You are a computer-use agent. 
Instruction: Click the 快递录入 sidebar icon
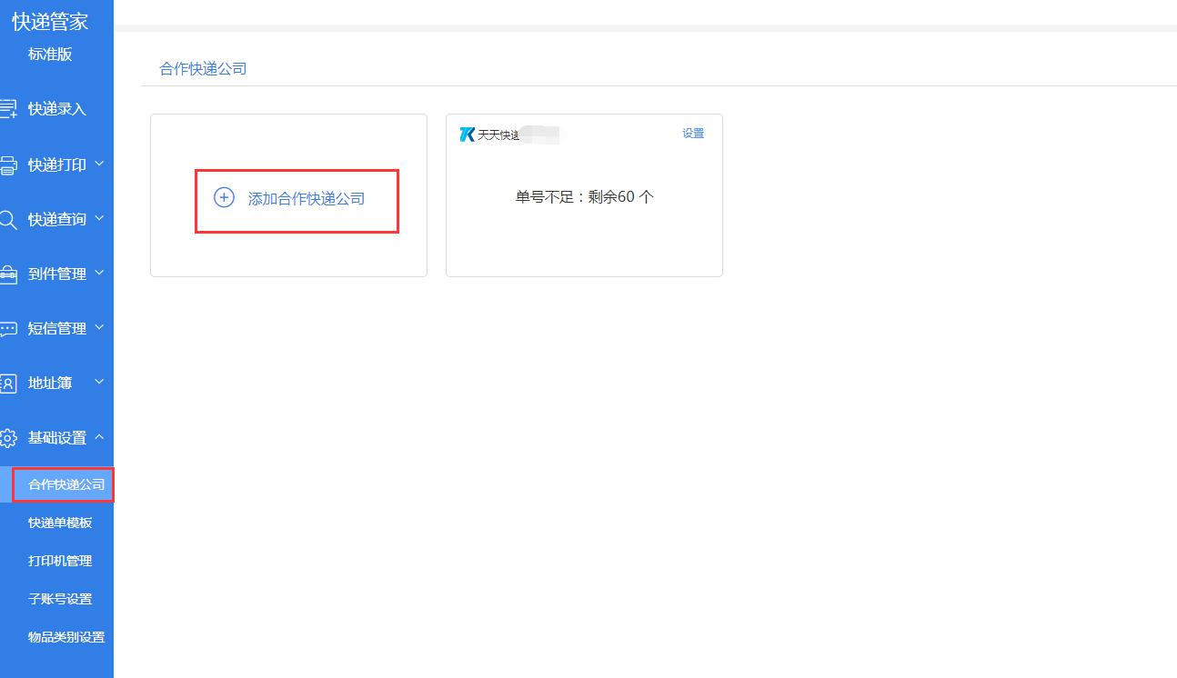point(8,109)
